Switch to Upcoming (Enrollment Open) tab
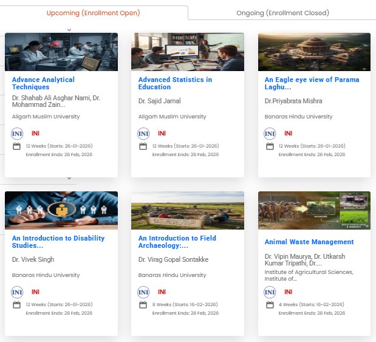376x342 pixels. (93, 13)
